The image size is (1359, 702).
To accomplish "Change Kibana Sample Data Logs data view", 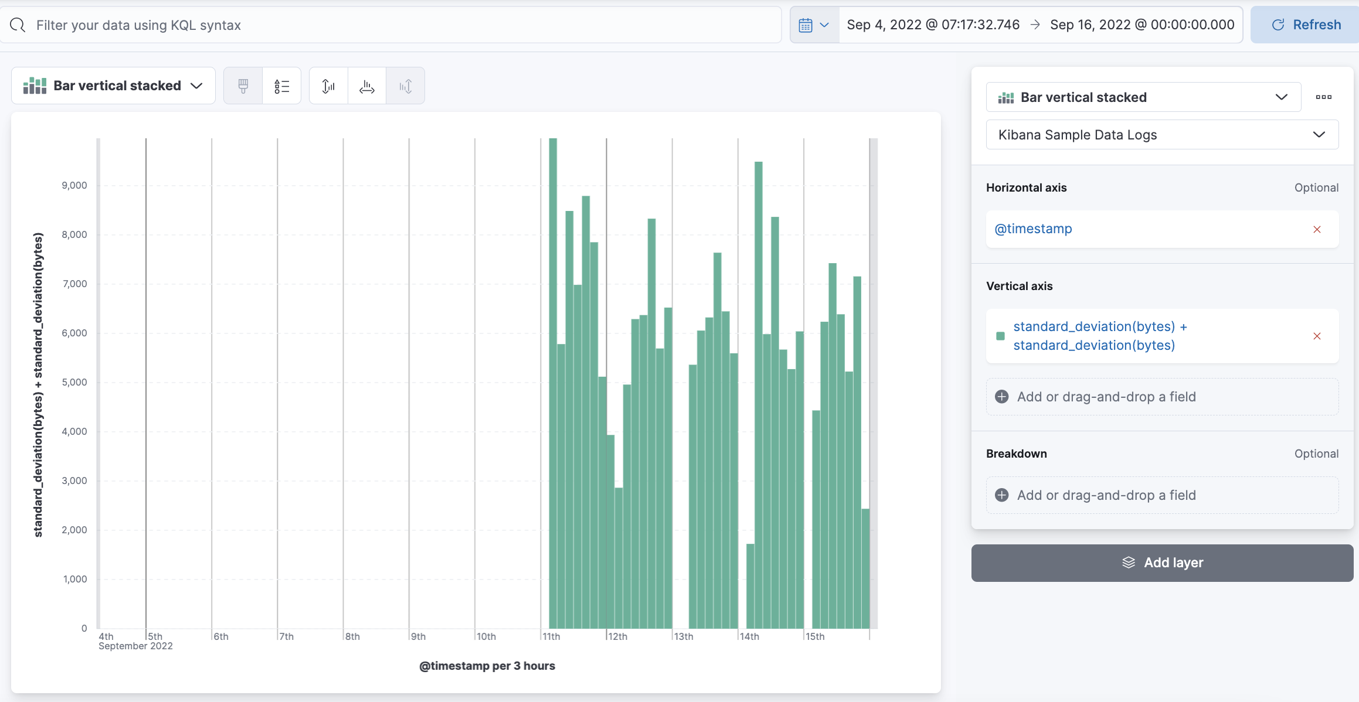I will (1162, 135).
